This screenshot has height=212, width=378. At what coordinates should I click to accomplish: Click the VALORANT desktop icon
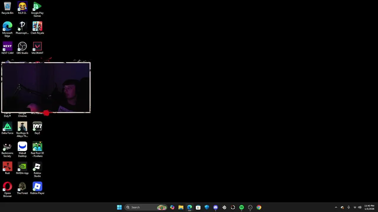37,48
